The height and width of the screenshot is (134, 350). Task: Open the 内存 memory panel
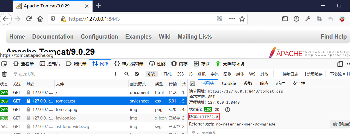(179, 64)
